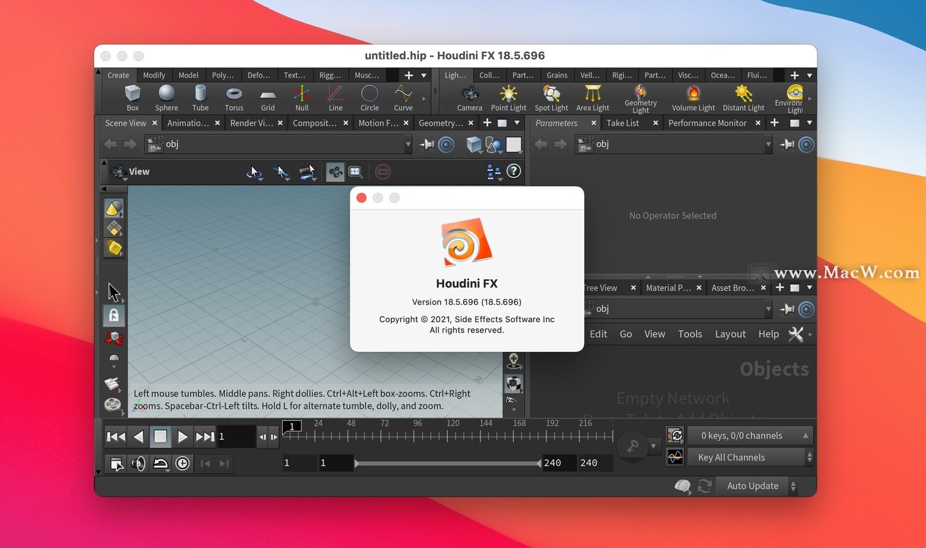Toggle real time playback clock button

(x=183, y=463)
